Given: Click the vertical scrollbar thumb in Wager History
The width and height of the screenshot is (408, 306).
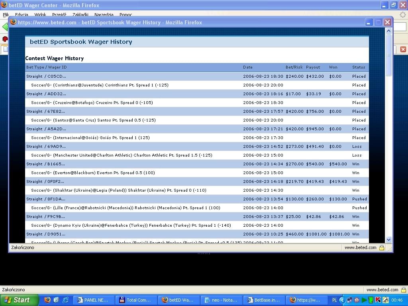Looking at the screenshot, I should (x=389, y=55).
